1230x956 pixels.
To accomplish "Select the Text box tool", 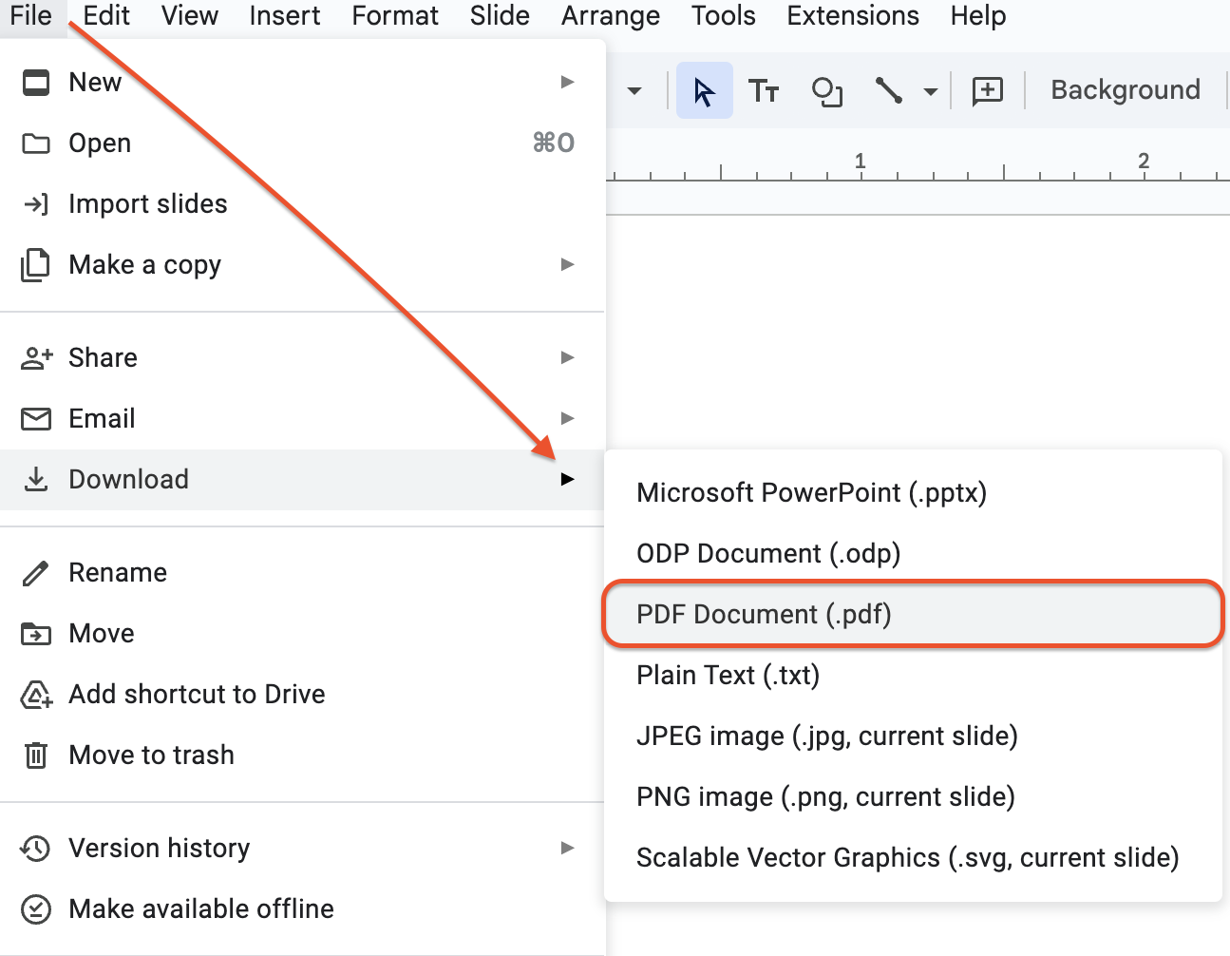I will [764, 91].
